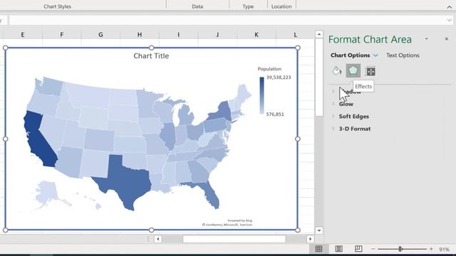
Task: Open zoom dialog via 91% label
Action: click(444, 249)
